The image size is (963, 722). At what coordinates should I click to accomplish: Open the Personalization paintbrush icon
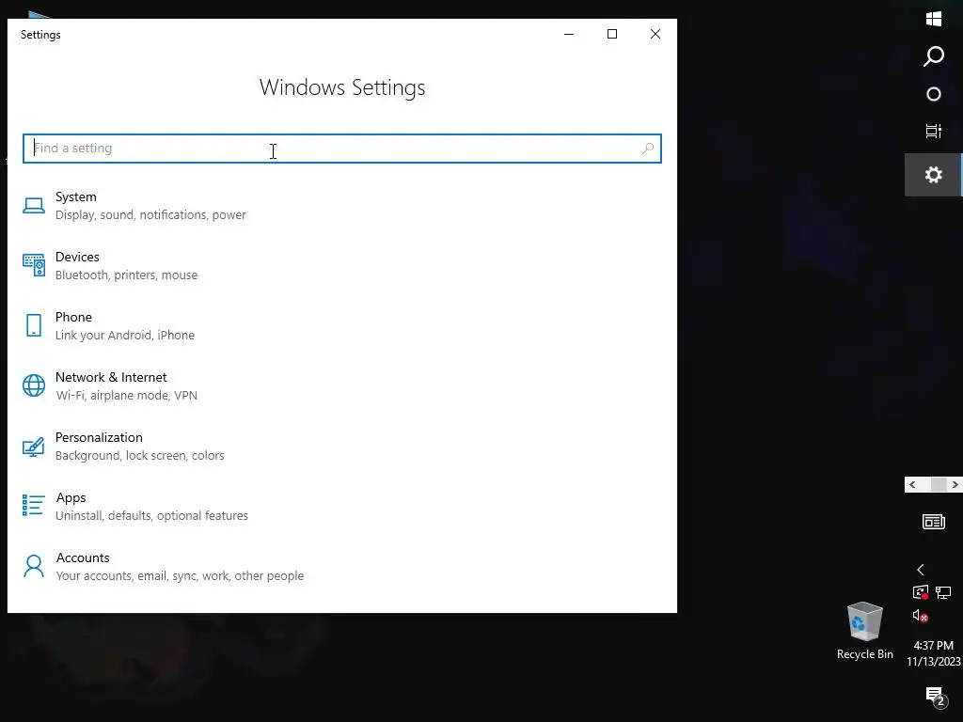[x=34, y=447]
